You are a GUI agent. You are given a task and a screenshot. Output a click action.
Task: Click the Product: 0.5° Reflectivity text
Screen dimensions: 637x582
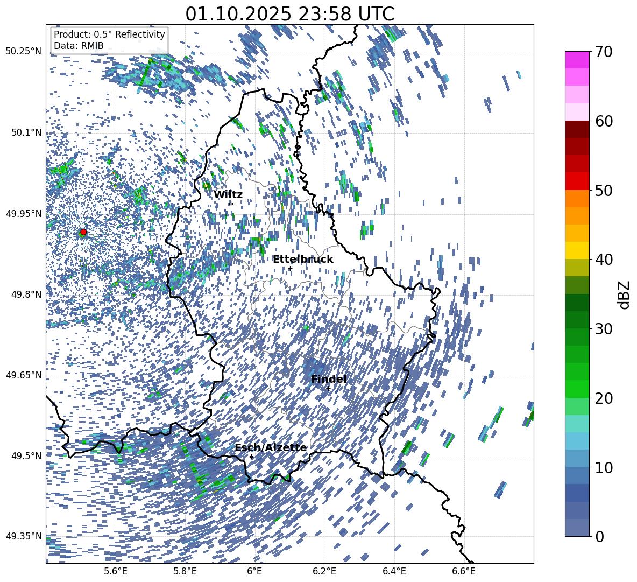tap(109, 34)
